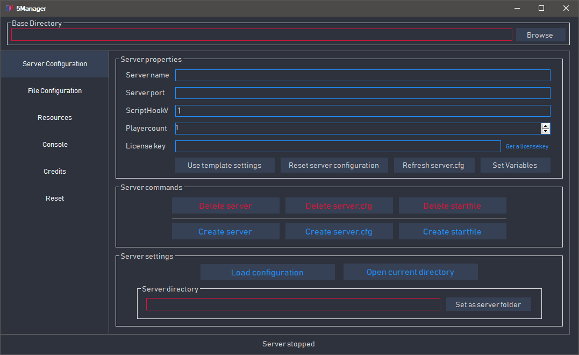Refresh server.cfg file
This screenshot has width=579, height=355.
tap(433, 165)
